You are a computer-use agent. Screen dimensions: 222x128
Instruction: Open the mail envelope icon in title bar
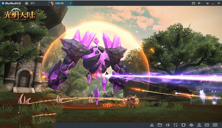(194, 3)
